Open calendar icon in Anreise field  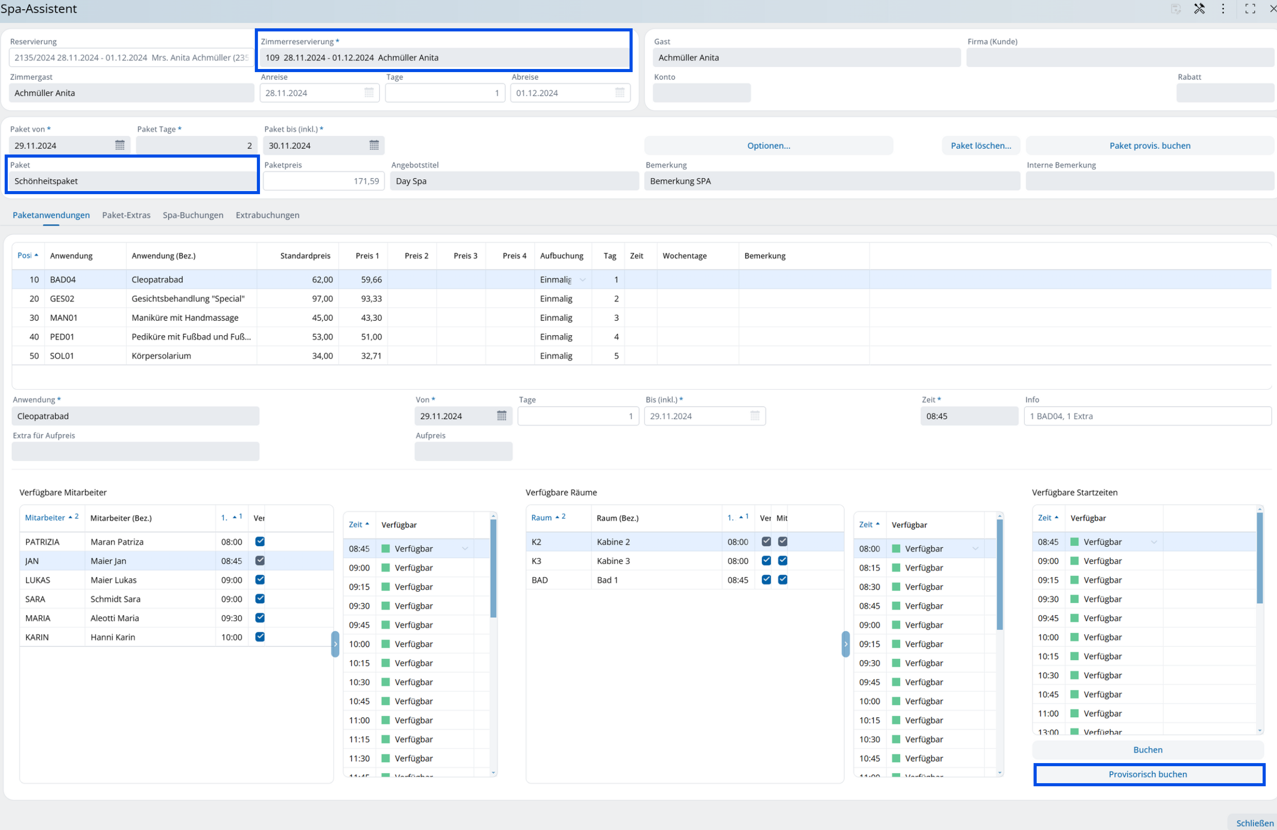(x=369, y=93)
